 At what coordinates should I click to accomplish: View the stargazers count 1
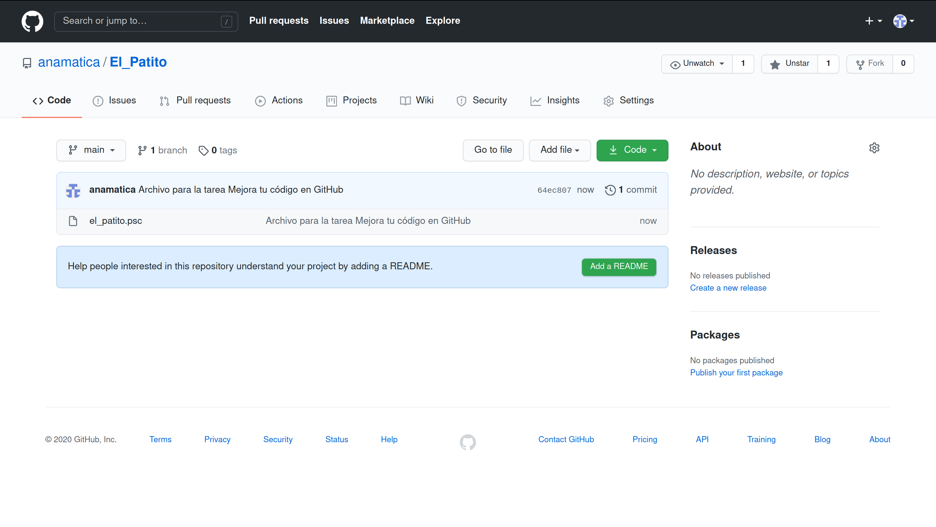point(828,64)
